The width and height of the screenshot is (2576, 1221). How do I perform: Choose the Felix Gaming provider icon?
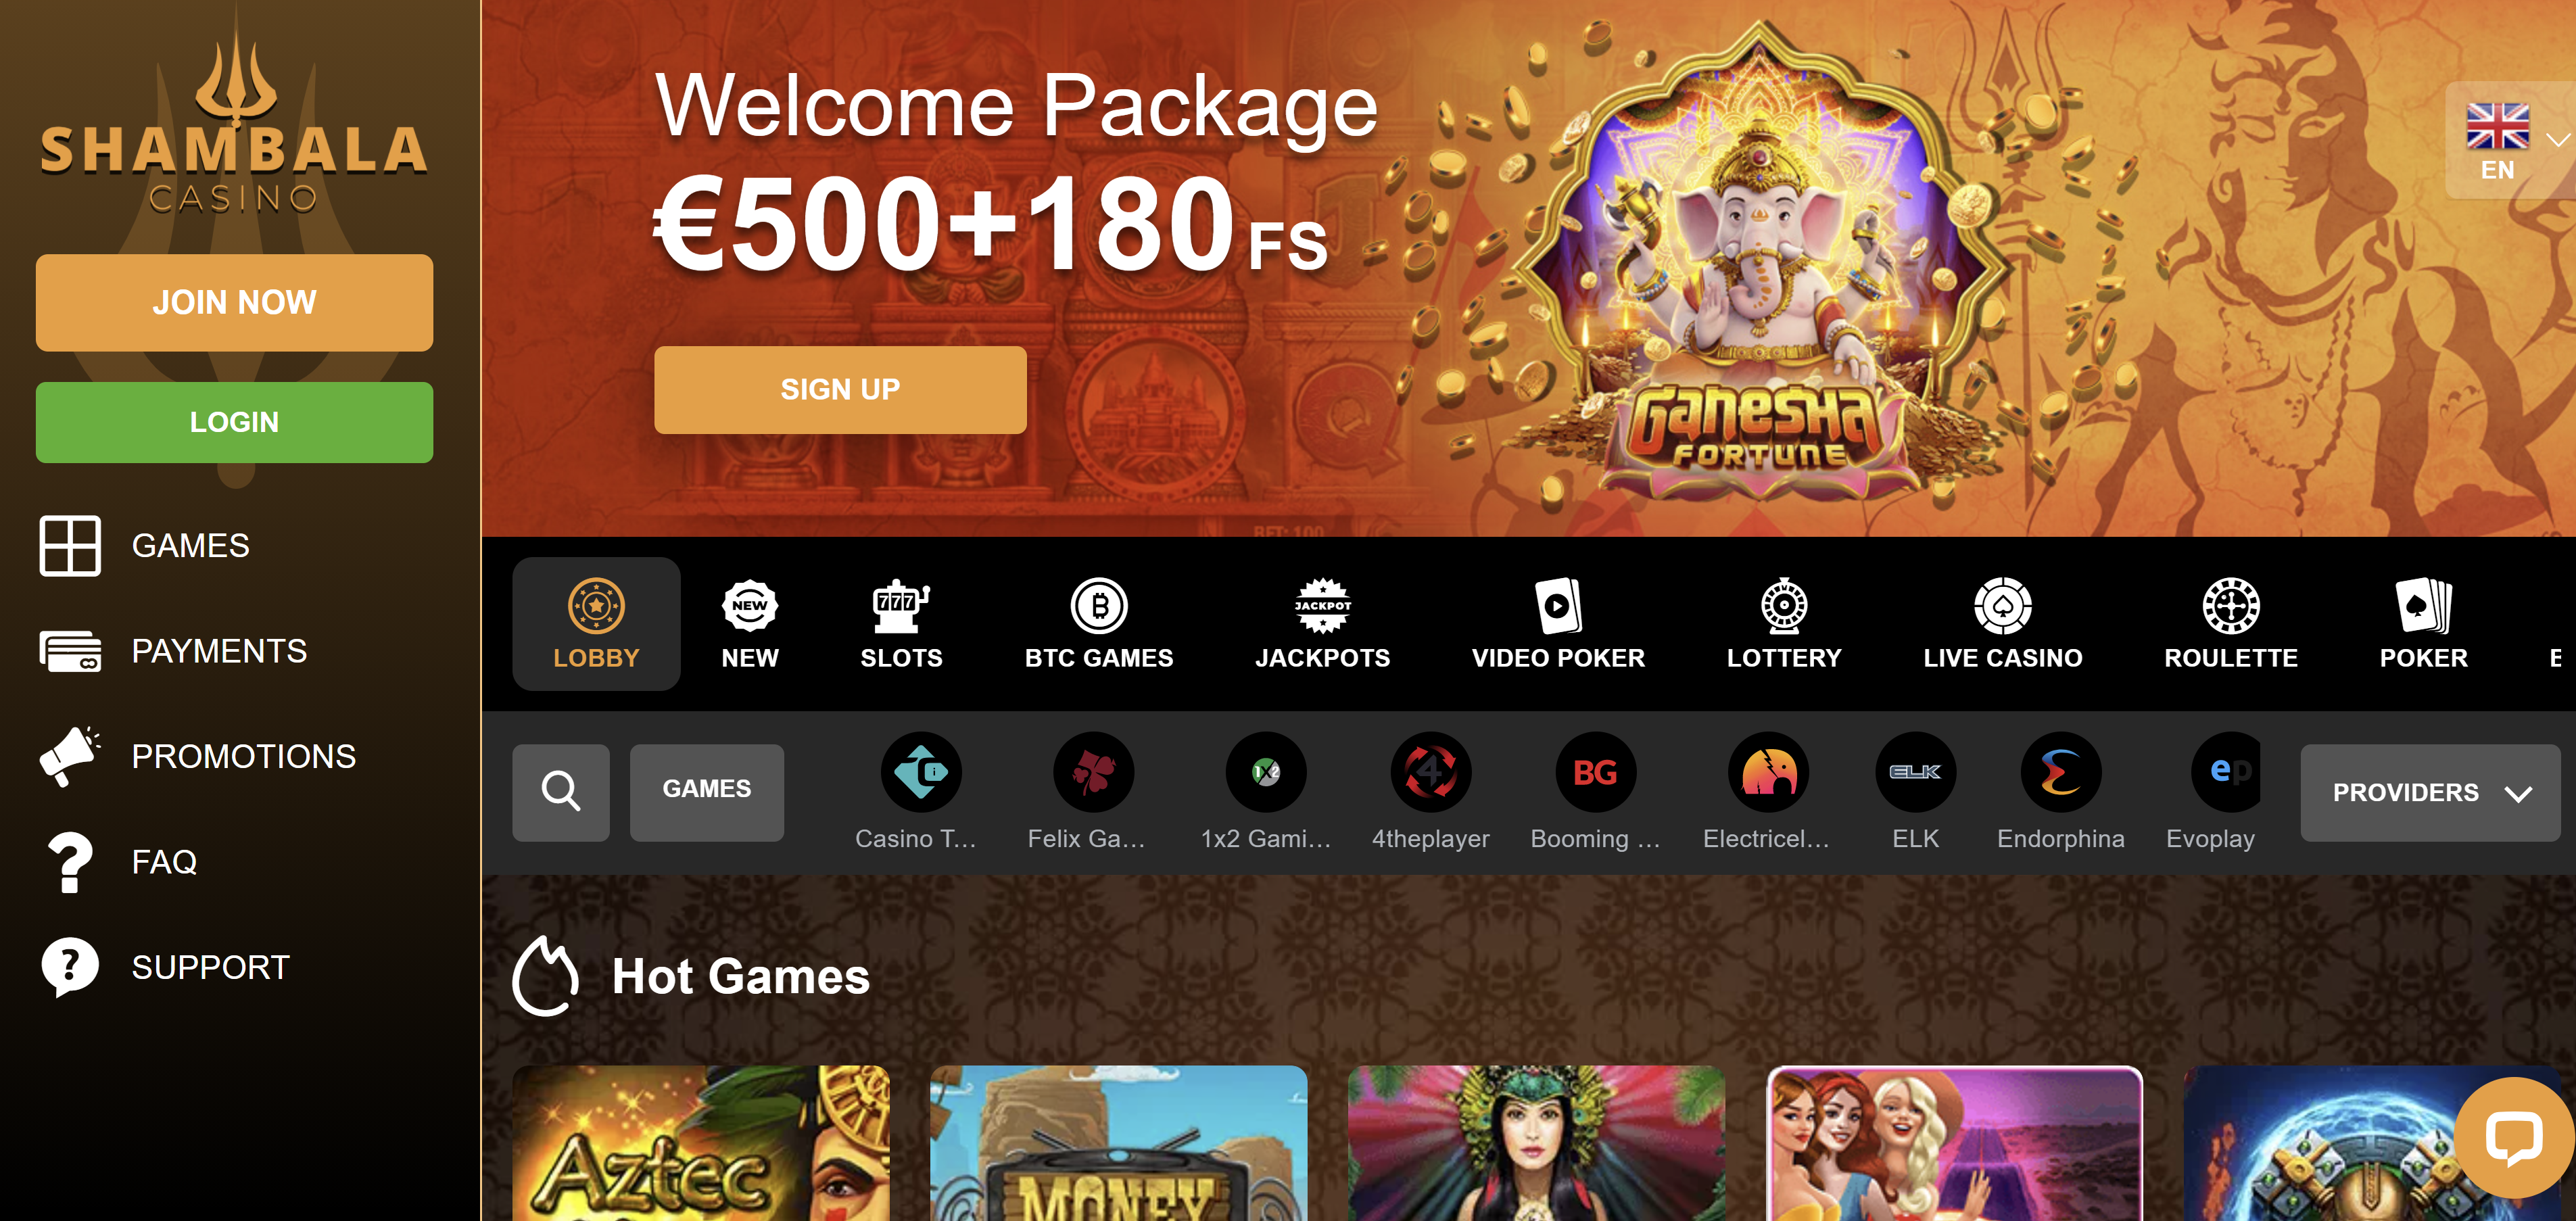[1093, 771]
